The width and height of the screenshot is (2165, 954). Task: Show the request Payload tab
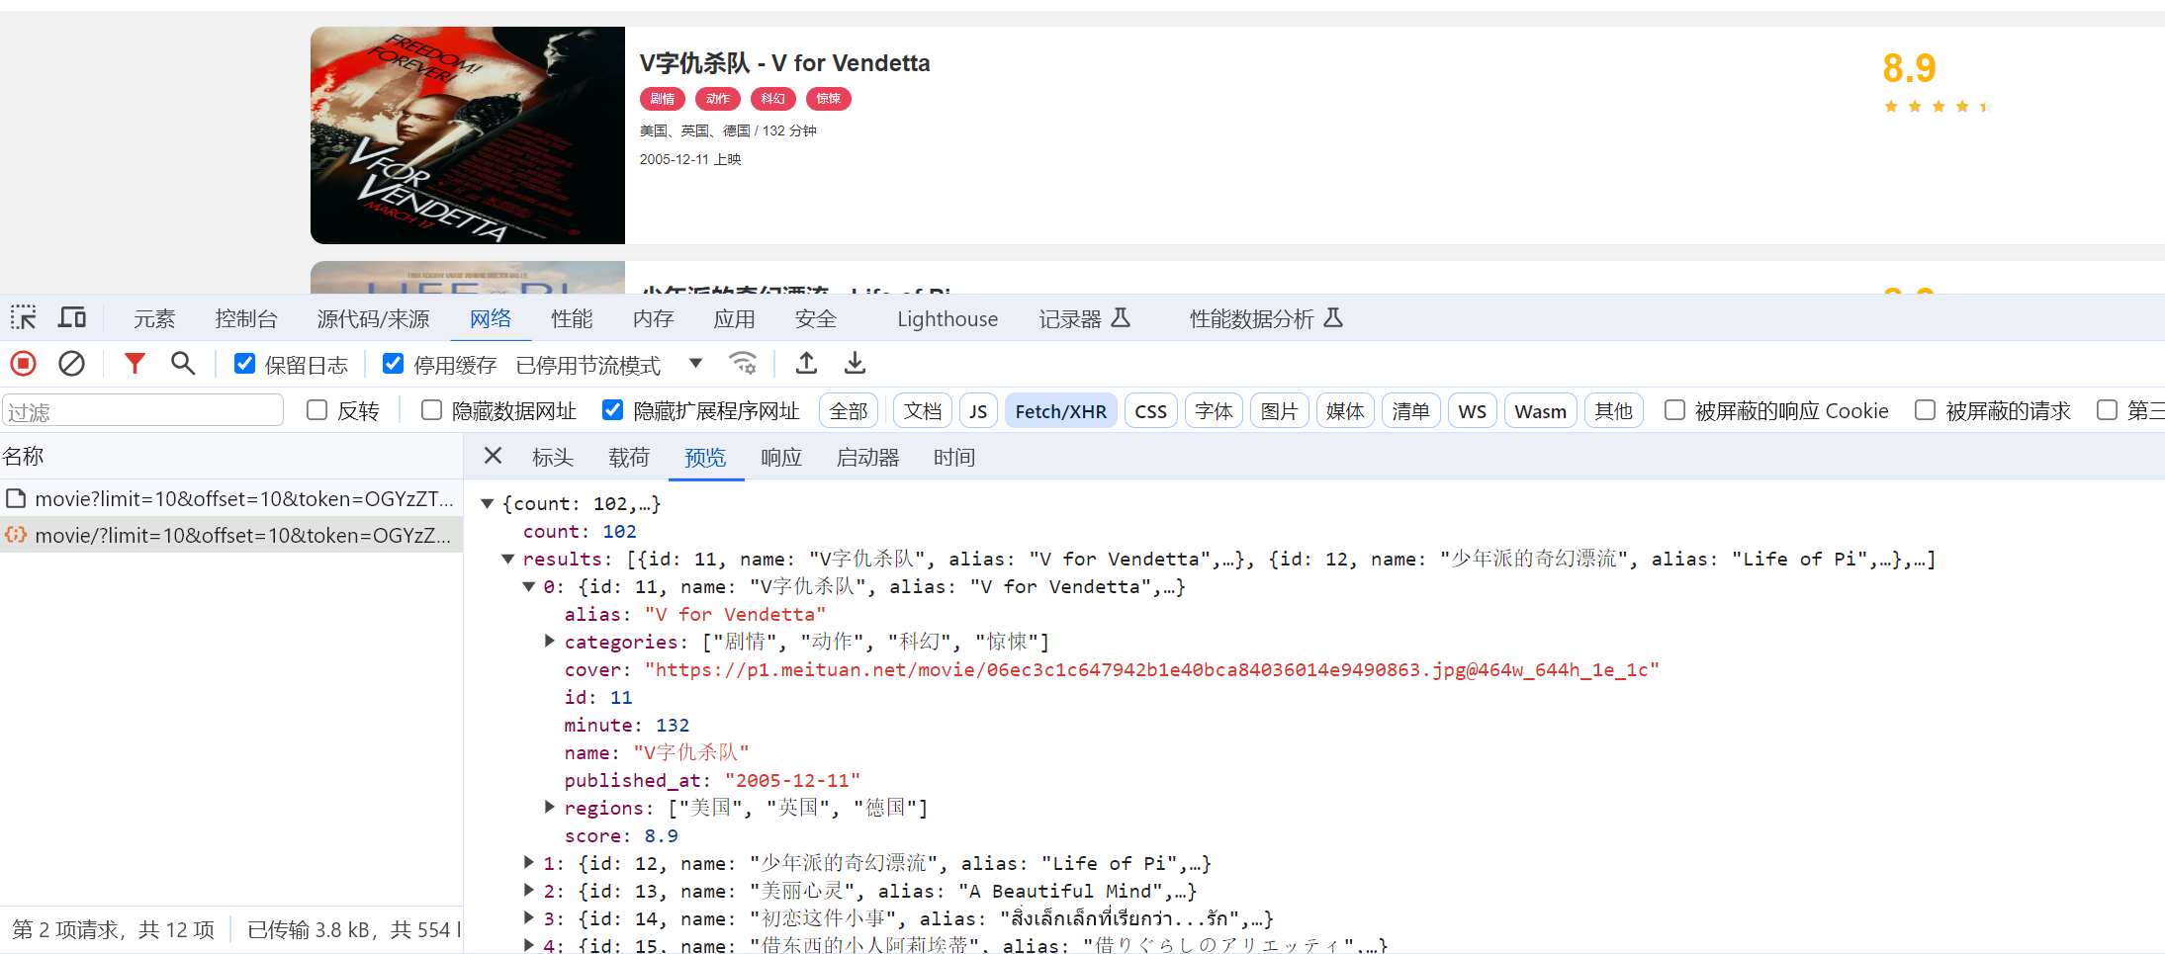629,457
